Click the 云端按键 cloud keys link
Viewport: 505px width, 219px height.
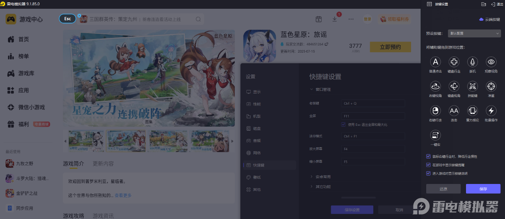[489, 19]
